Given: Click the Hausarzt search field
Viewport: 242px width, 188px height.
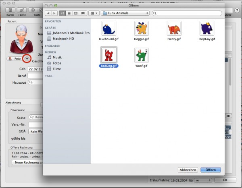Looking at the screenshot, I should (x=35, y=83).
